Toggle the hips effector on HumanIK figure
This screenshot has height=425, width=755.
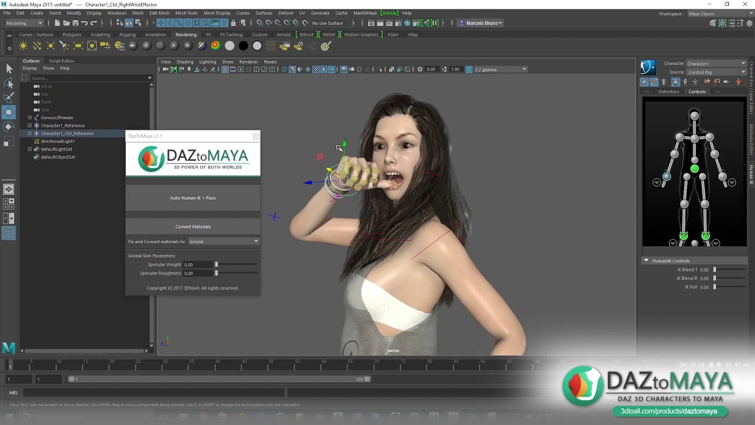point(694,169)
